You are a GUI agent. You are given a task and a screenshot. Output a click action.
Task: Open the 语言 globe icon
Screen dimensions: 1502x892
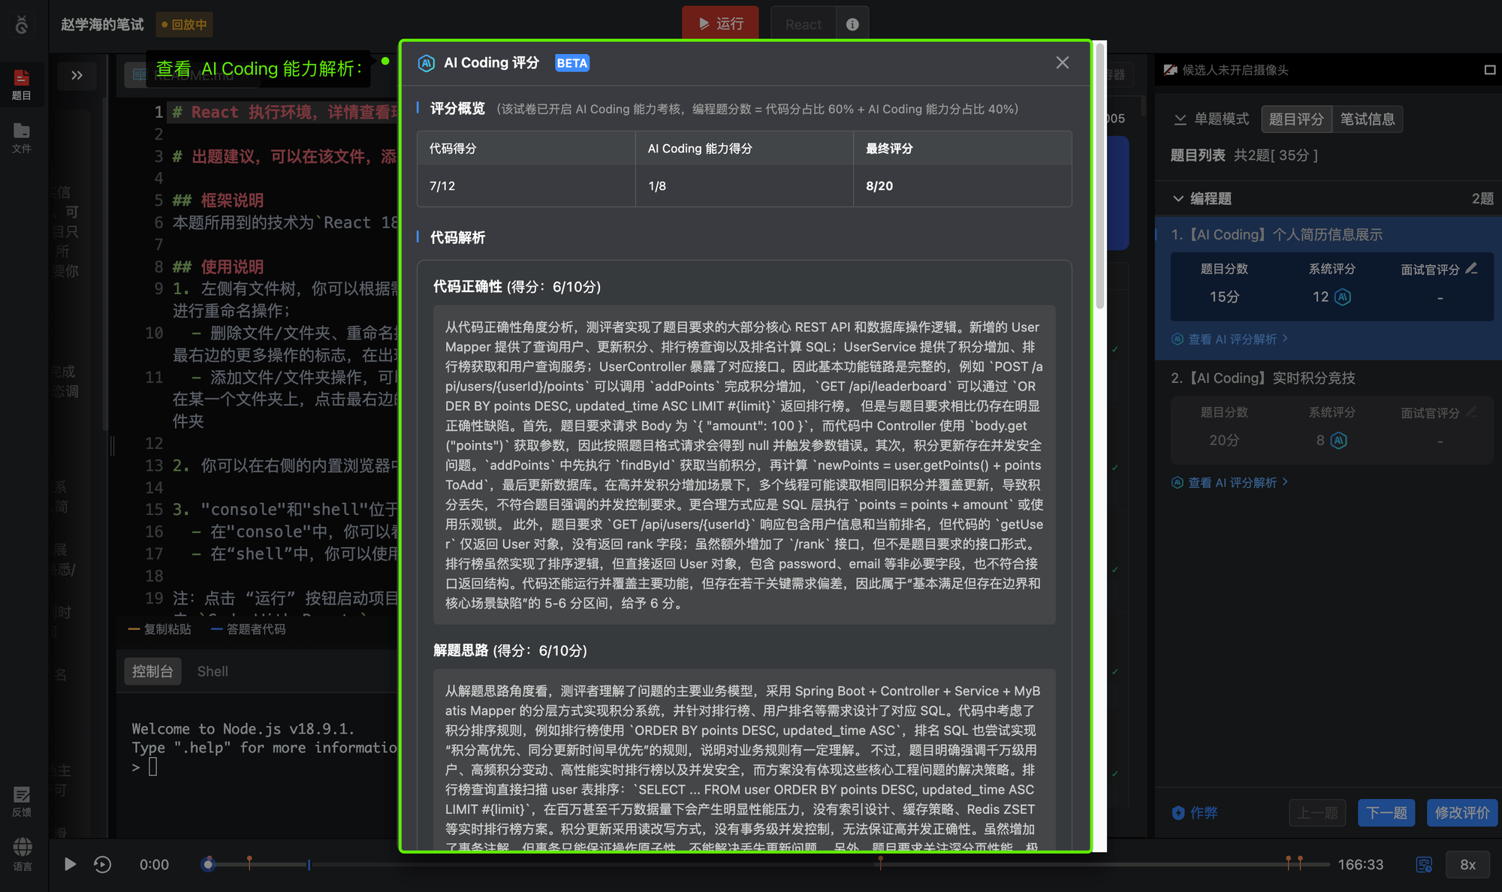pos(22,854)
